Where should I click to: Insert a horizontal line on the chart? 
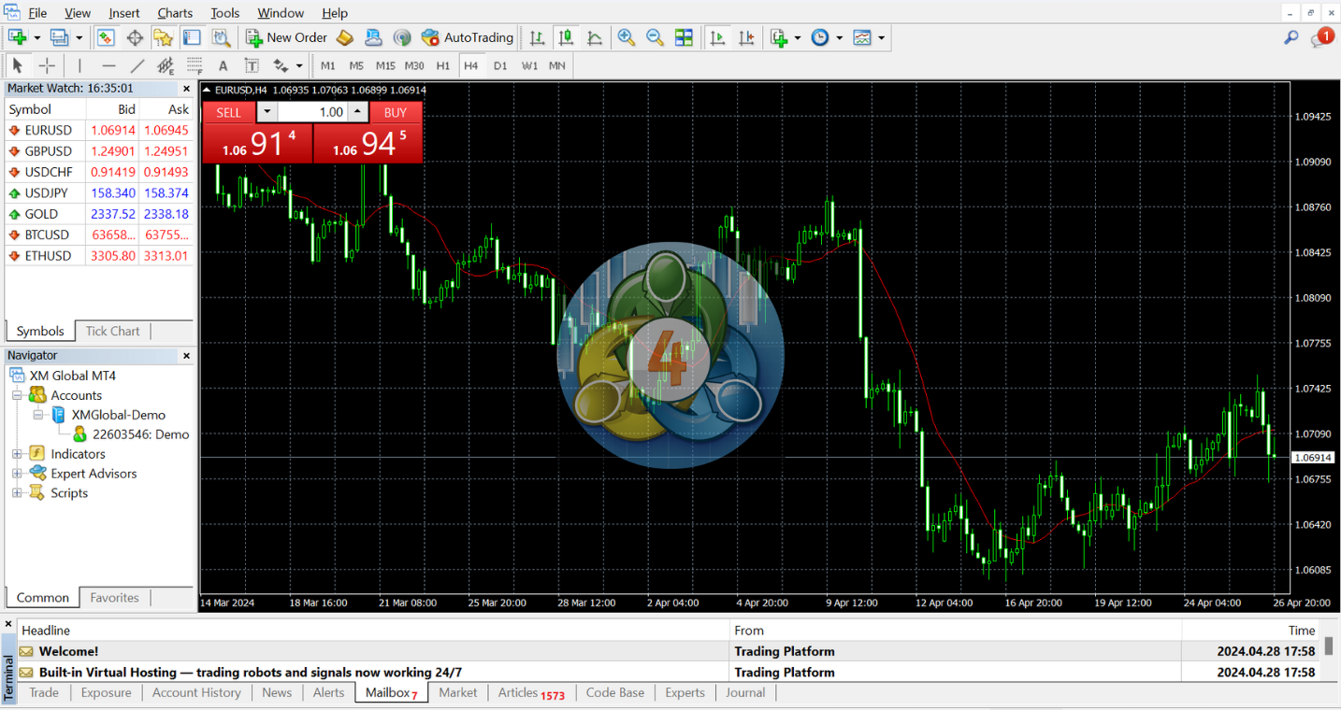[x=109, y=65]
